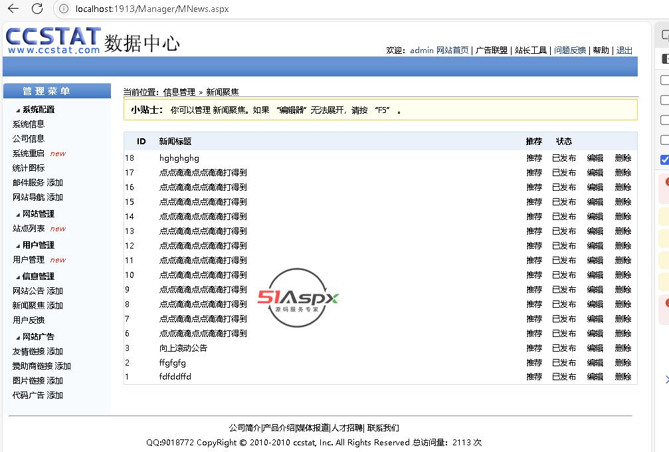
Task: Click 代码广告 添加 link
Action: pyautogui.click(x=38, y=395)
